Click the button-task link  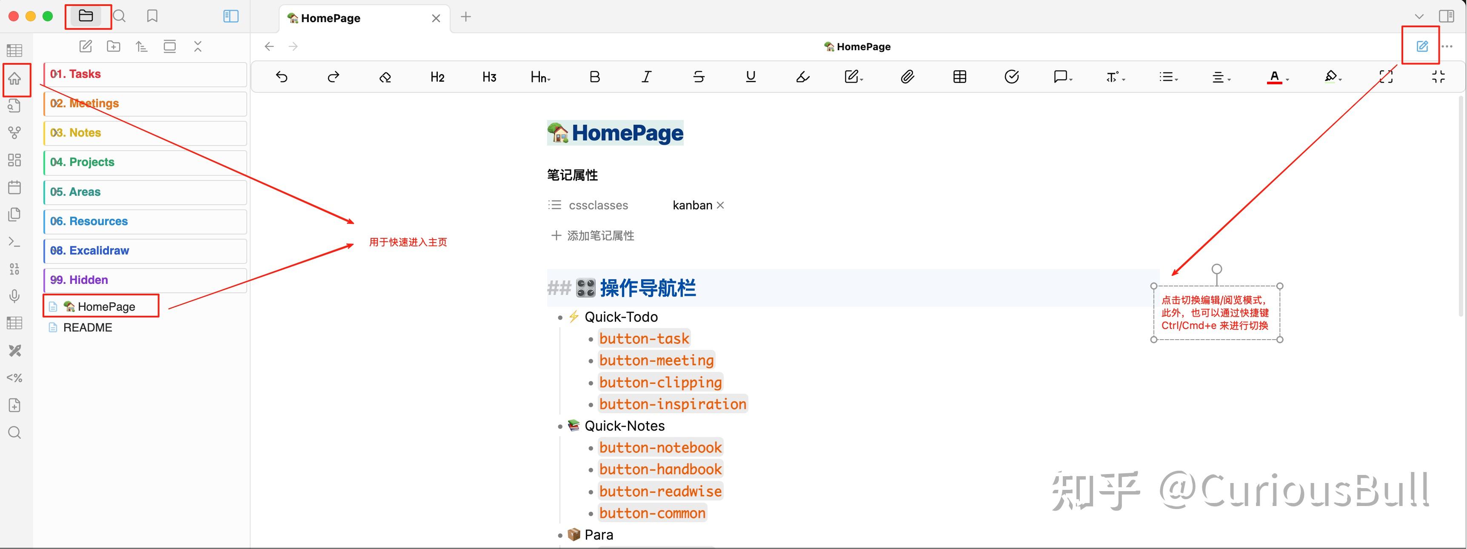[644, 339]
